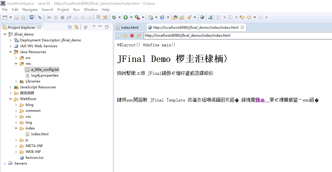Screen dimensions: 332x172
Task: Click browser Back arrow button
Action: [x=119, y=36]
